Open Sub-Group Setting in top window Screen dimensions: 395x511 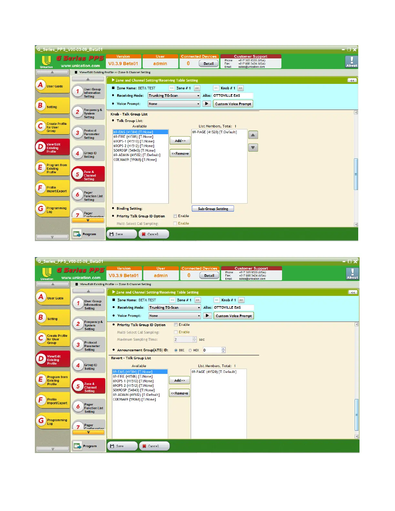click(213, 209)
